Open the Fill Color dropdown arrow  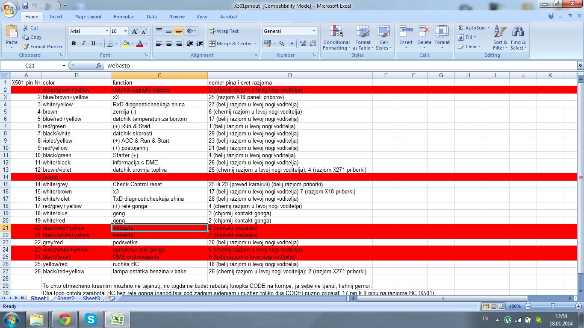(132, 44)
